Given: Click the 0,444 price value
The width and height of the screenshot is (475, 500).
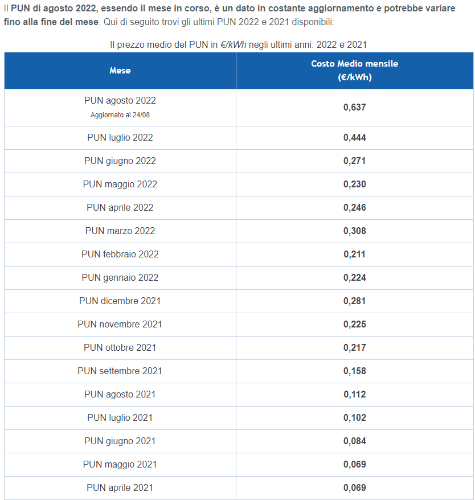Looking at the screenshot, I should (x=354, y=137).
